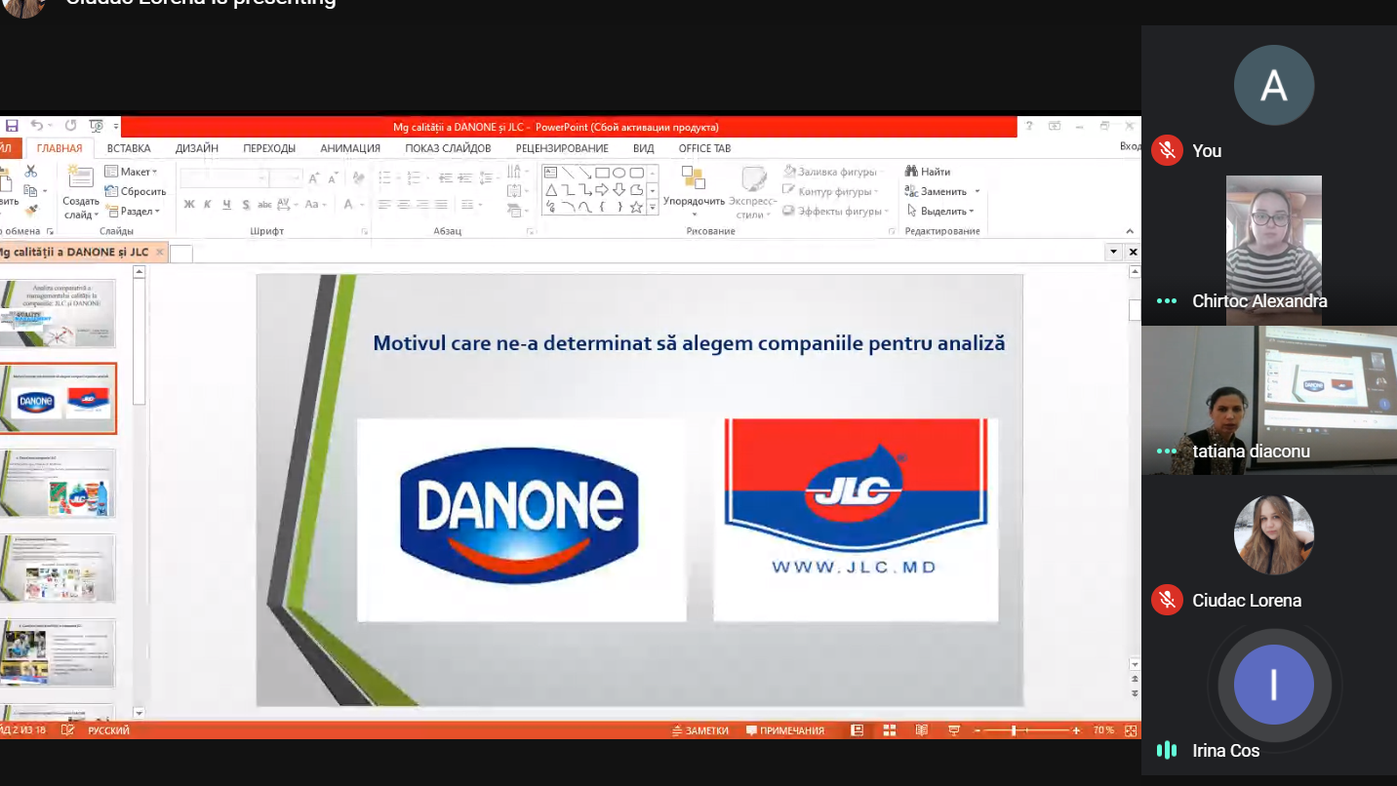
Task: Click the Сбросить reset button
Action: 136,191
